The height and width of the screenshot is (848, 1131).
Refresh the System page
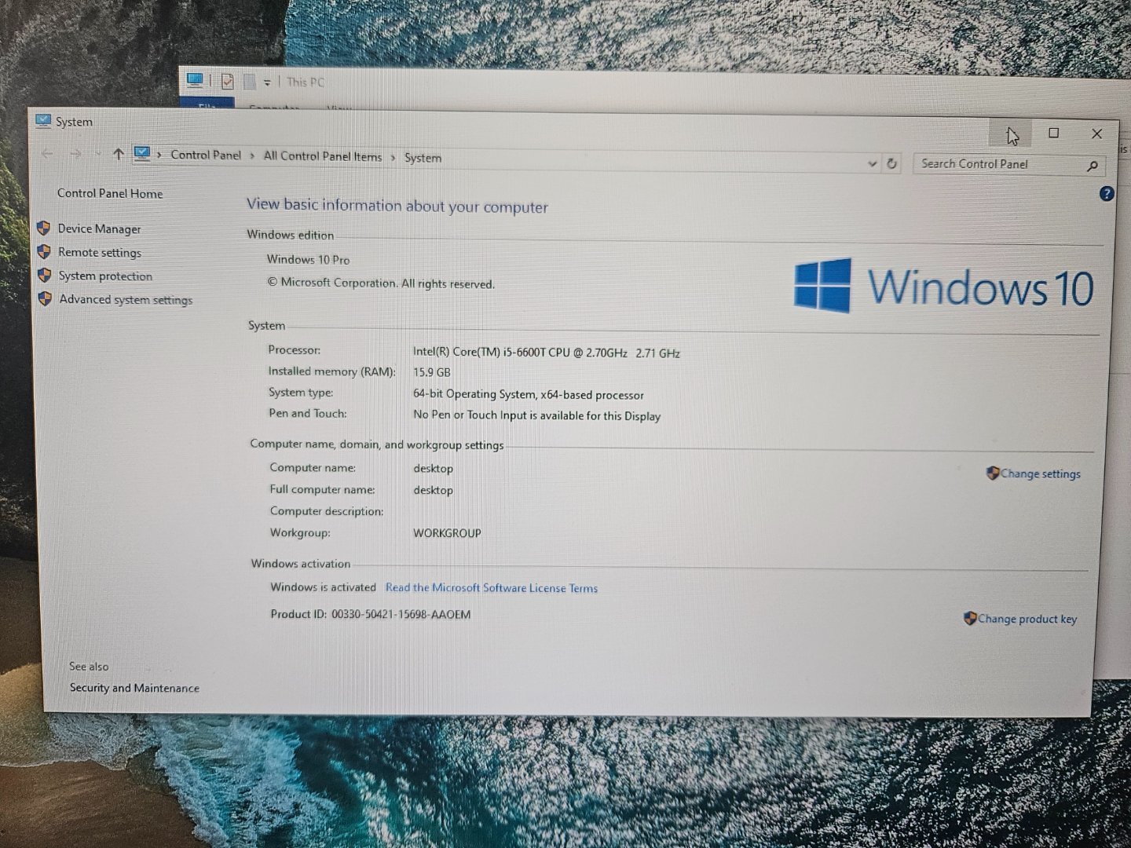click(x=891, y=163)
